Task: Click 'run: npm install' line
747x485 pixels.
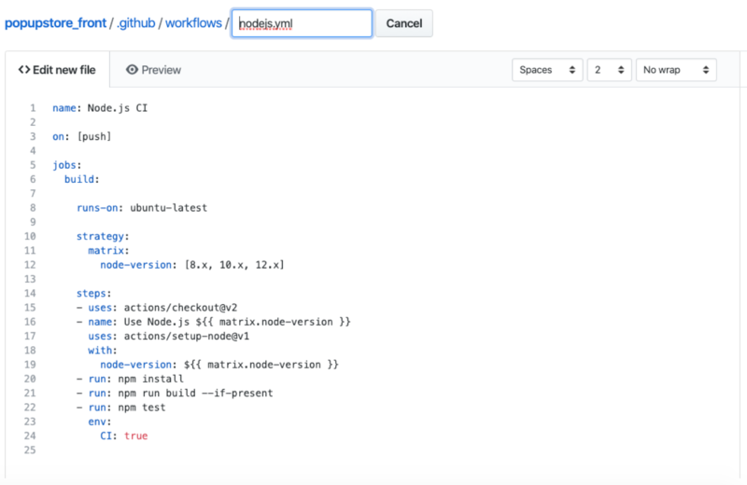Action: 130,379
